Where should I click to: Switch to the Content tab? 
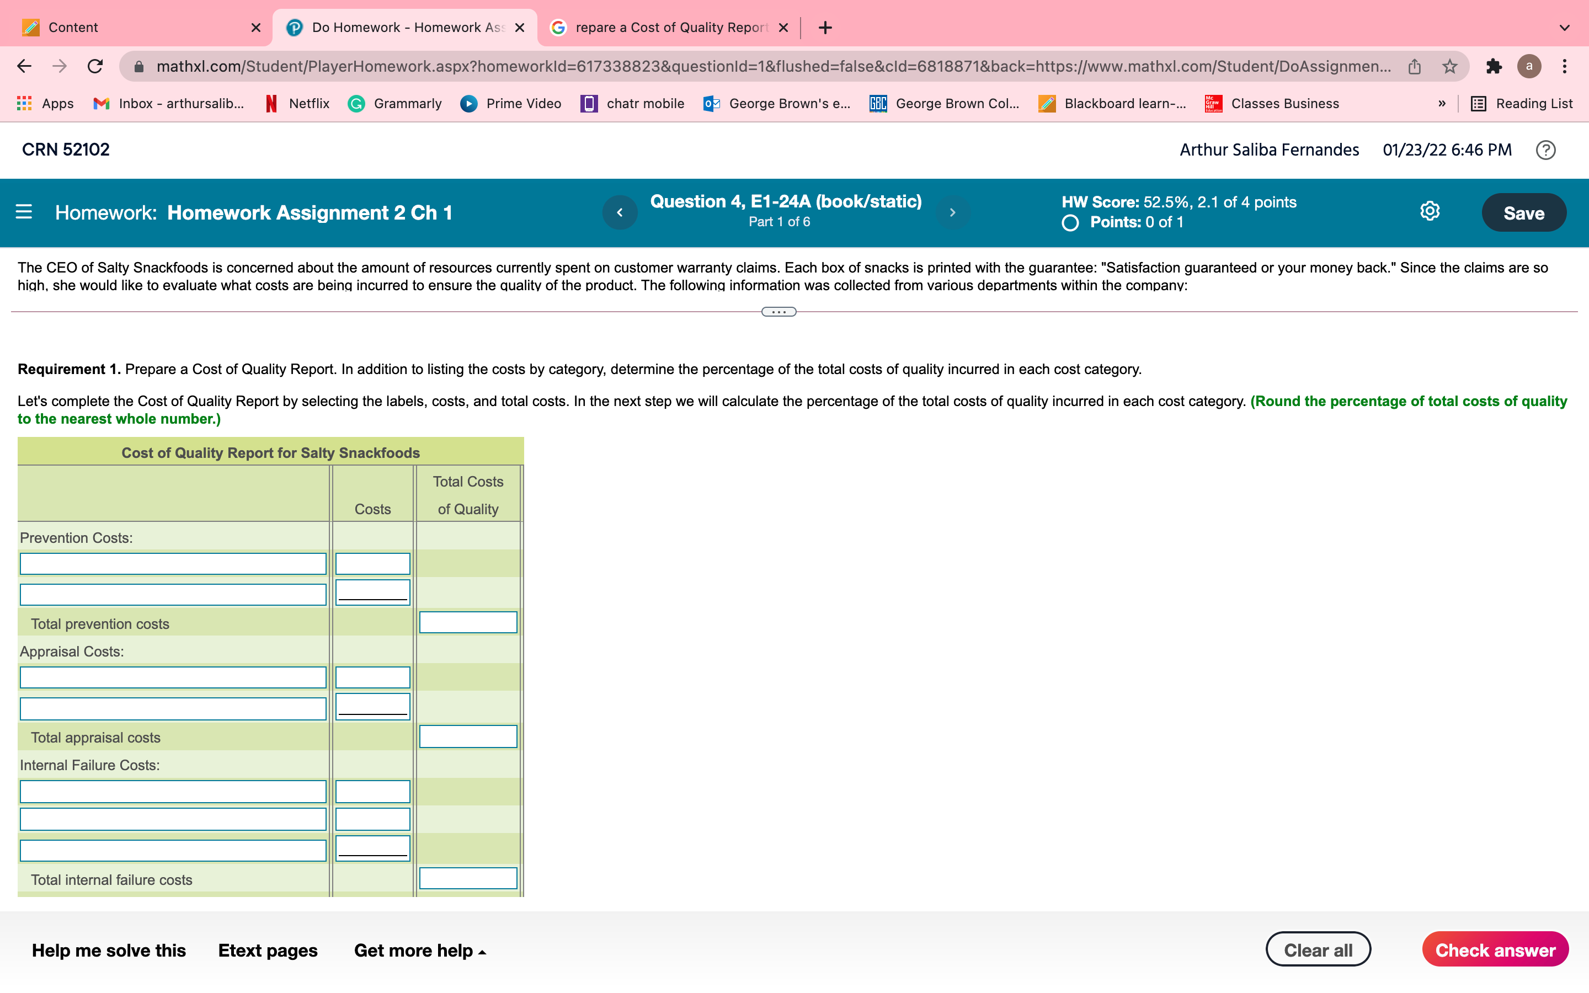[131, 28]
